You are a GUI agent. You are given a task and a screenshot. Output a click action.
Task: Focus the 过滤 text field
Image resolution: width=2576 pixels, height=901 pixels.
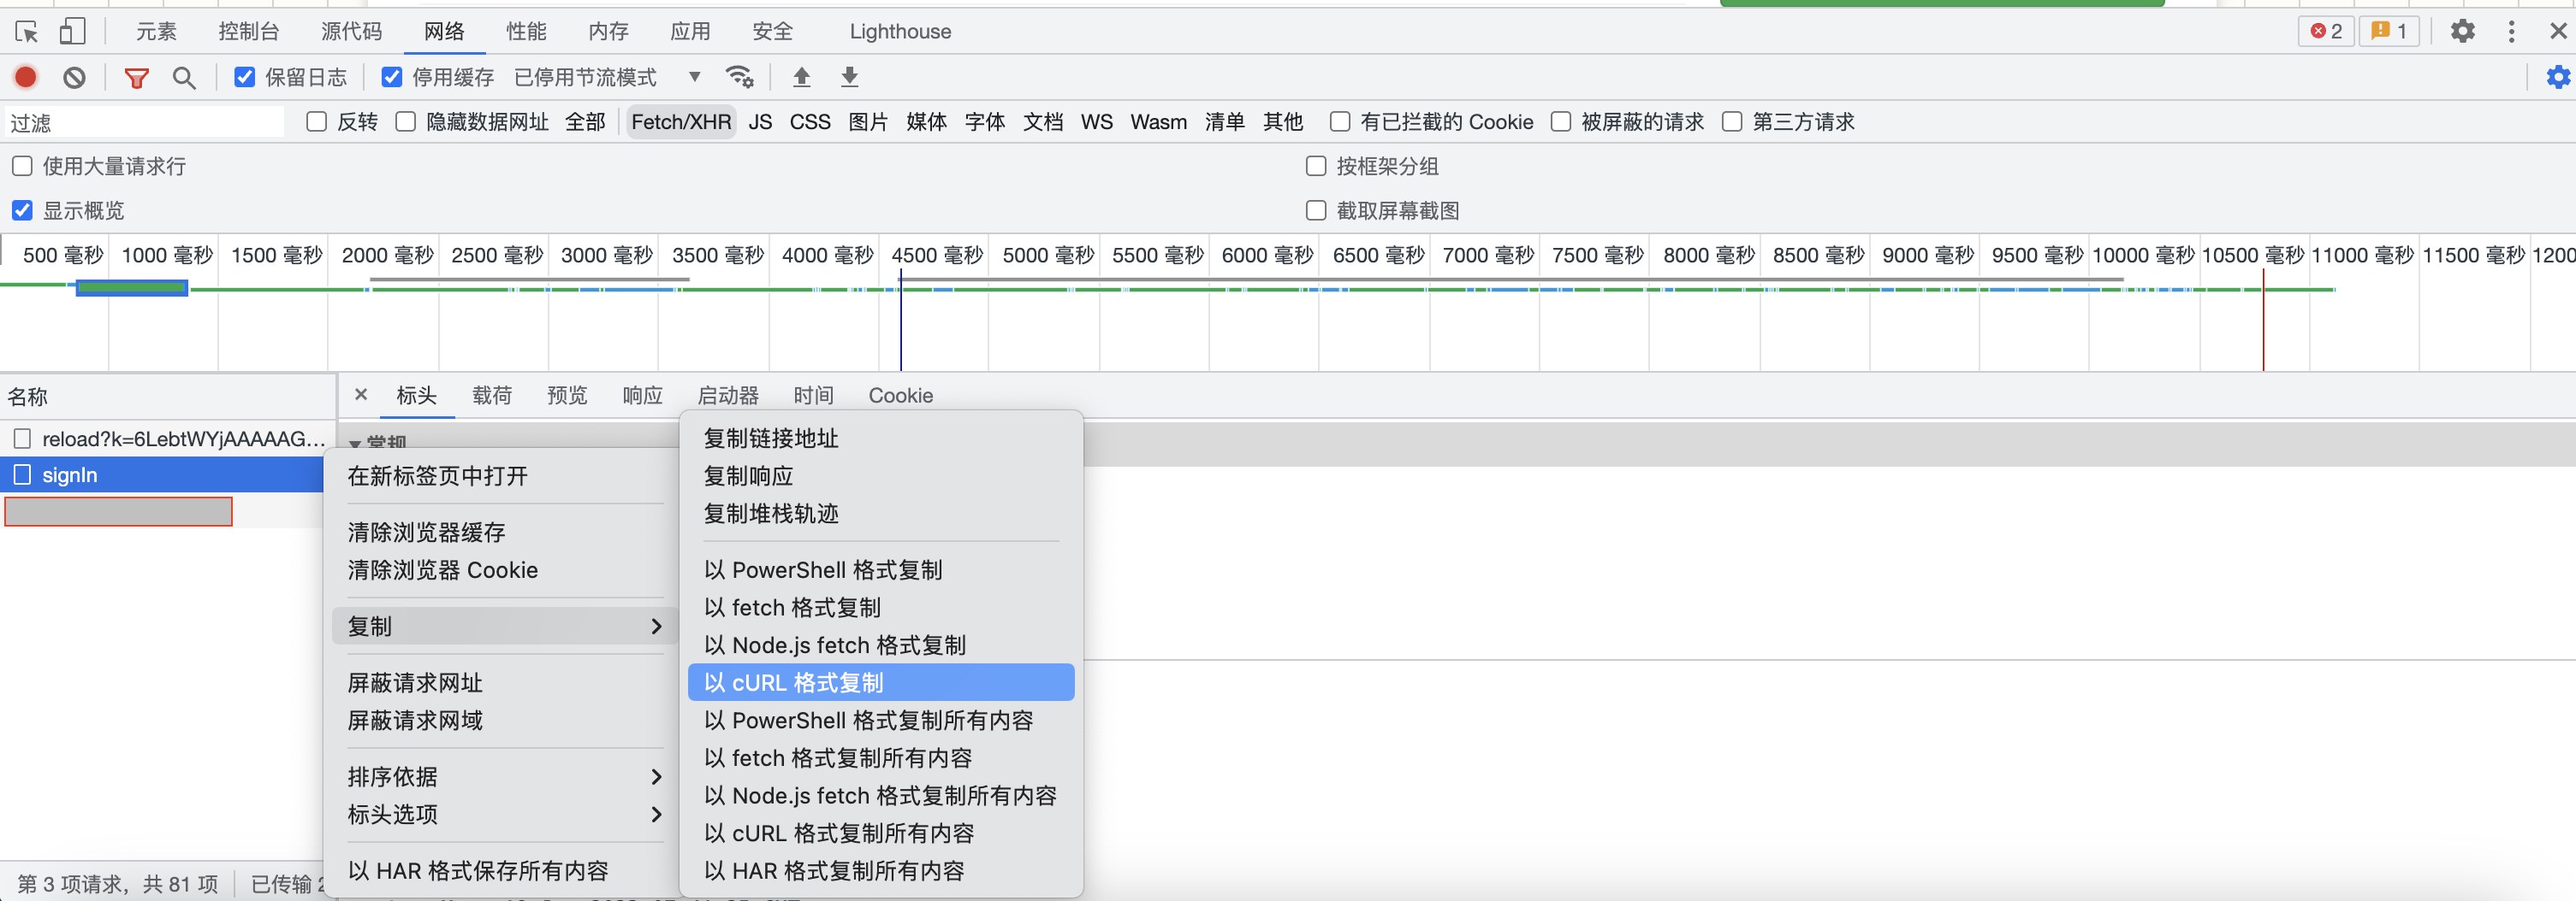pos(145,122)
